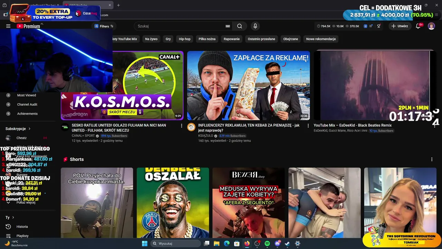Open Discord from the taskbar
442x249 pixels.
[x=277, y=243]
